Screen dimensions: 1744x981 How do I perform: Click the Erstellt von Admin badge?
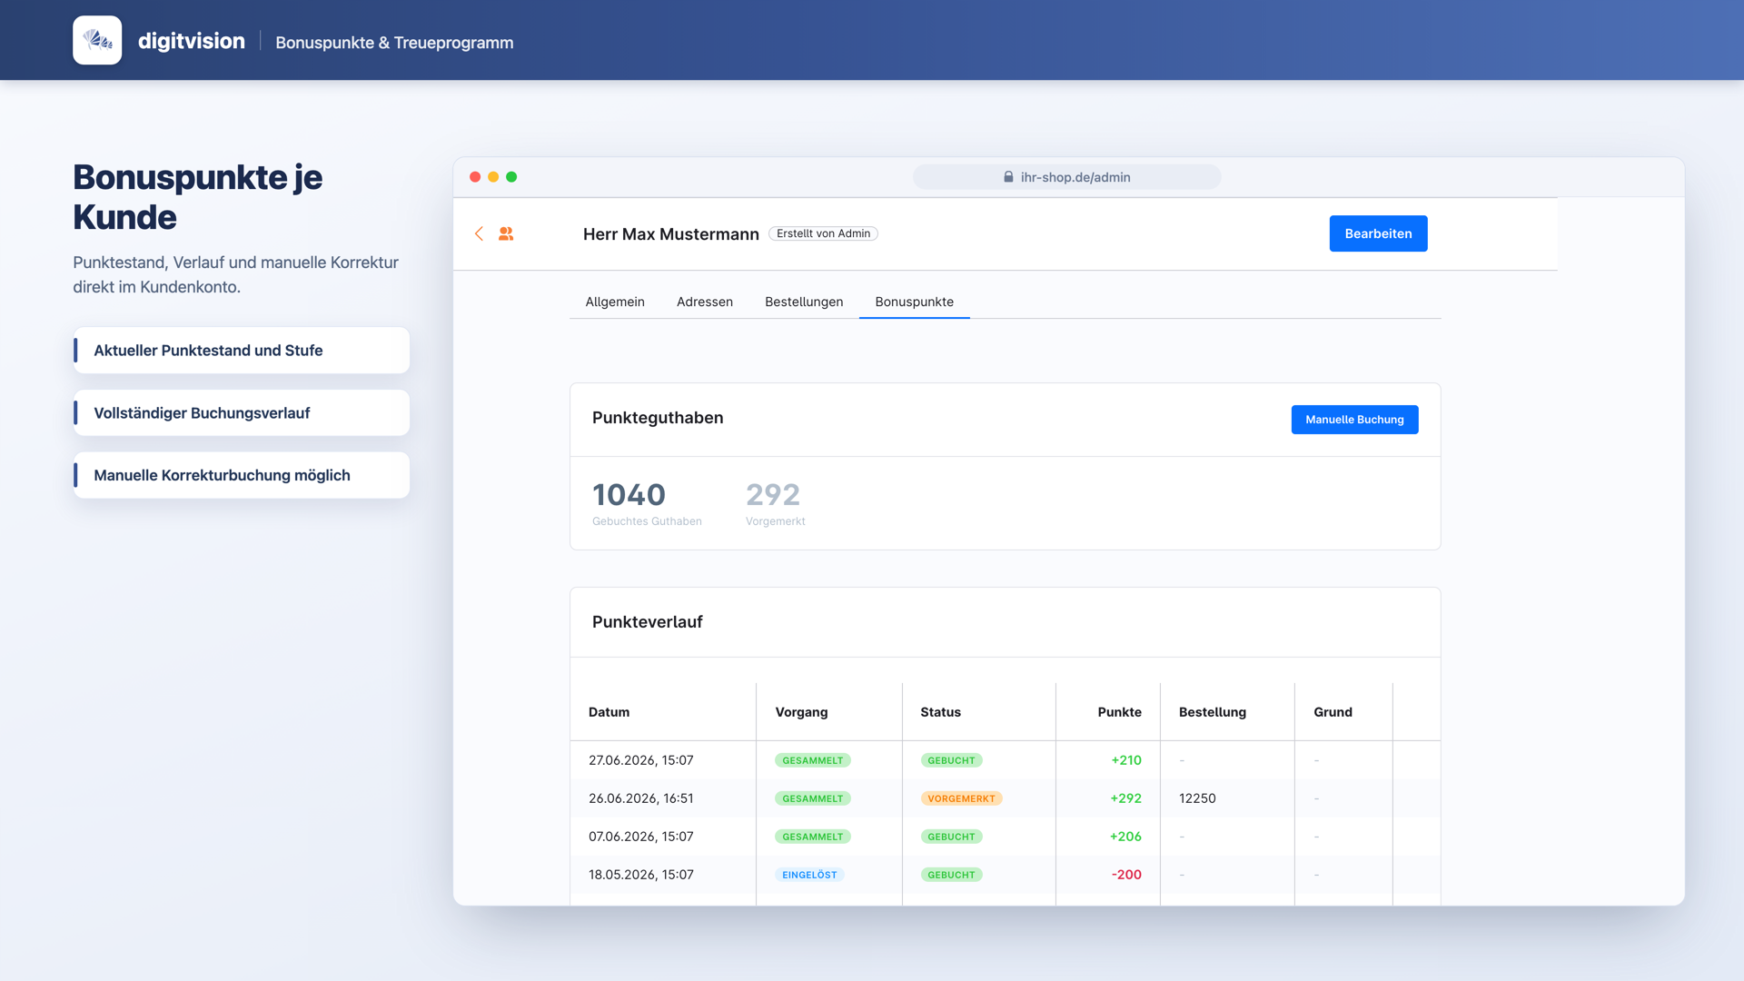coord(823,233)
